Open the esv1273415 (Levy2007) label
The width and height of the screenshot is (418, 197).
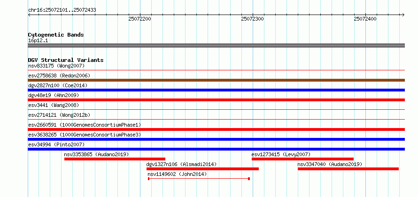[x=281, y=154]
